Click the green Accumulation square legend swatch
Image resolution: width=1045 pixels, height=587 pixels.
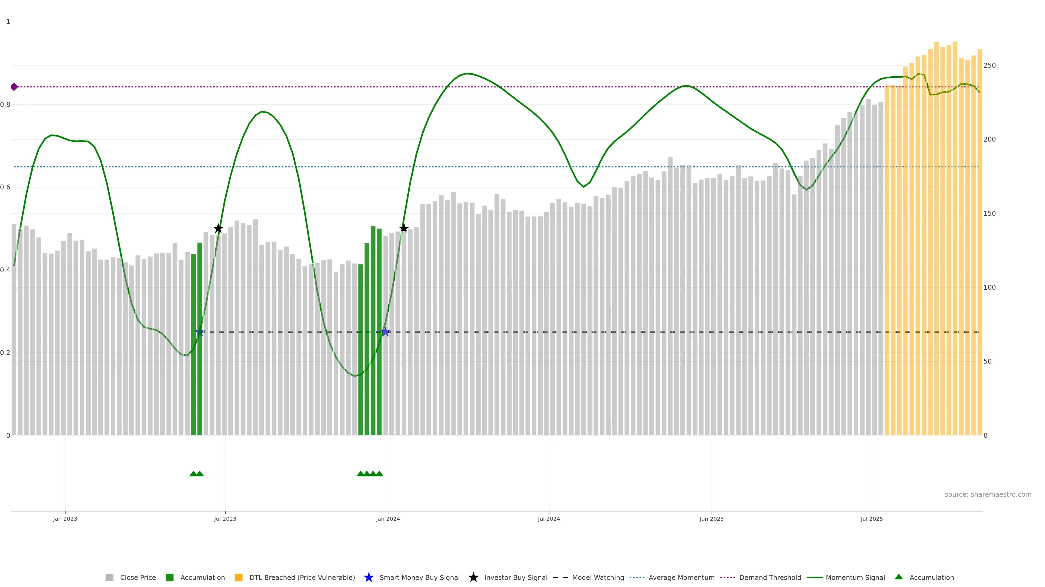click(x=170, y=577)
